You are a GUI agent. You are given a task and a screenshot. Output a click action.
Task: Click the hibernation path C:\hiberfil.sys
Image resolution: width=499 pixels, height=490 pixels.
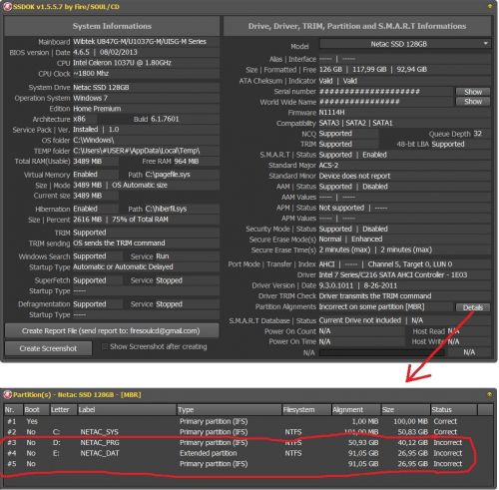tap(166, 209)
